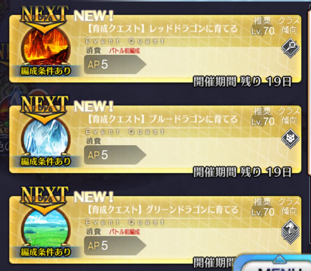
Task: Tap the green meadow quest thumbnail
Action: coord(45,228)
